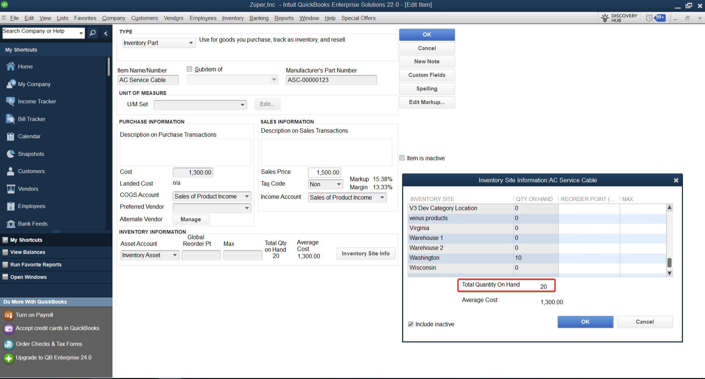Select View Balances section icon
The image size is (705, 379).
coord(5,252)
